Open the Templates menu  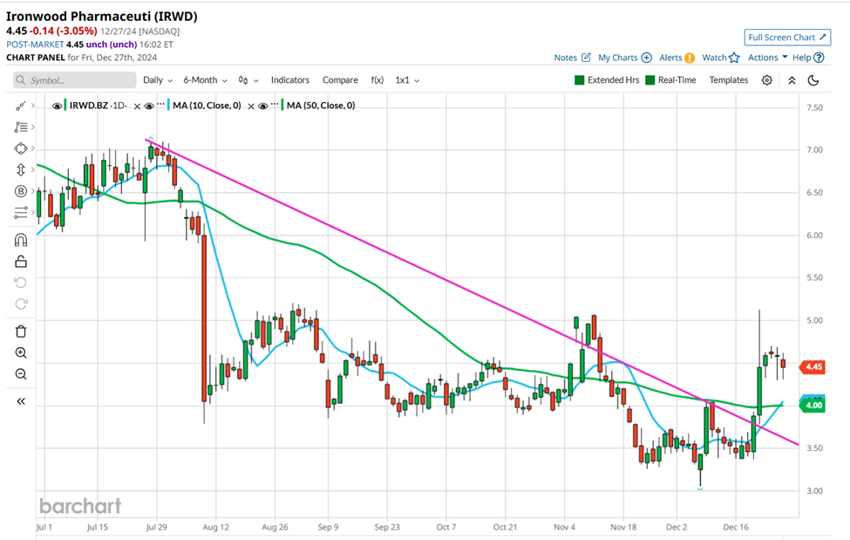point(728,80)
